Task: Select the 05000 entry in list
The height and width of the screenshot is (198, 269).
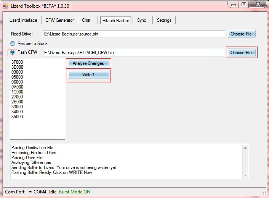Action: pyautogui.click(x=17, y=77)
